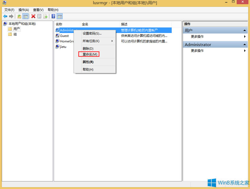Click the up folder toolbar icon
Screen dimensions: 250x189
(19, 16)
